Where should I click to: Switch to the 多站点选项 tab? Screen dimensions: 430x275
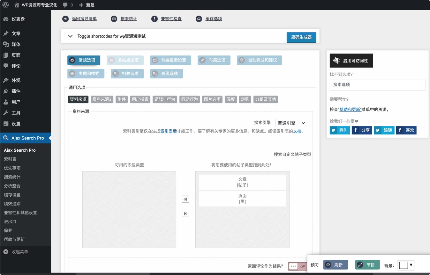pos(125,60)
